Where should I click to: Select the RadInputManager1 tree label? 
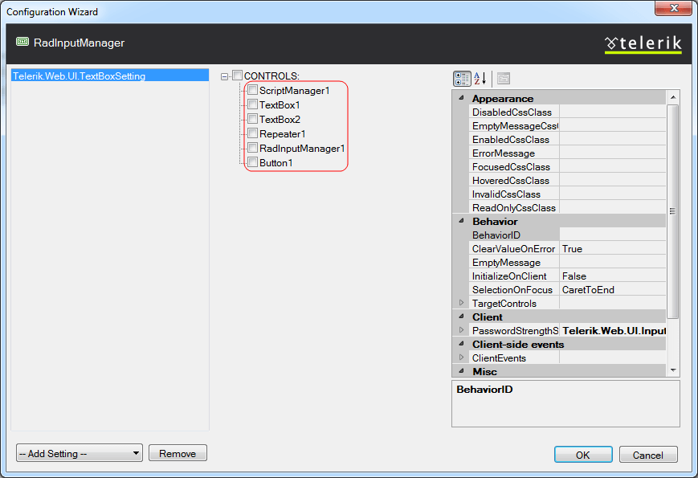pyautogui.click(x=302, y=148)
